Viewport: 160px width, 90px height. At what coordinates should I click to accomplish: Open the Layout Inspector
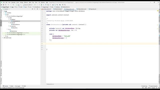153,86
